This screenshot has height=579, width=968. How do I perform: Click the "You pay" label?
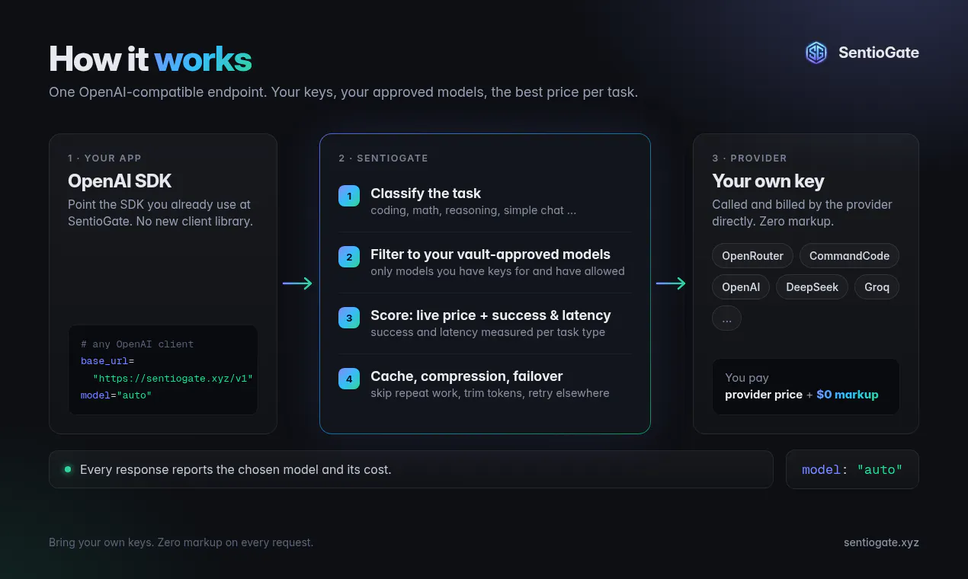tap(747, 378)
